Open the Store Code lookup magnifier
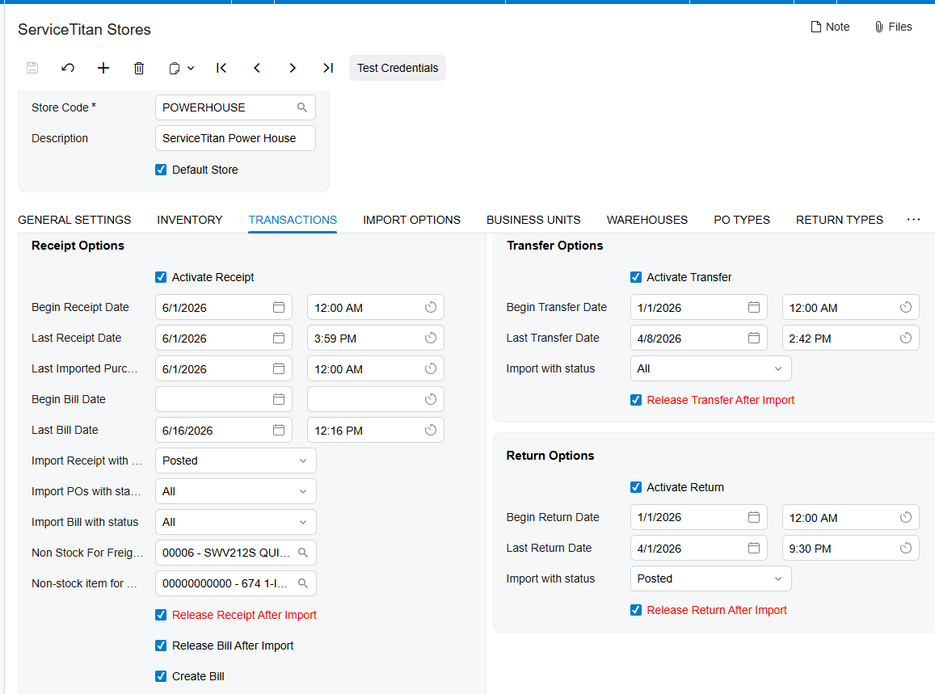This screenshot has height=694, width=935. point(302,107)
